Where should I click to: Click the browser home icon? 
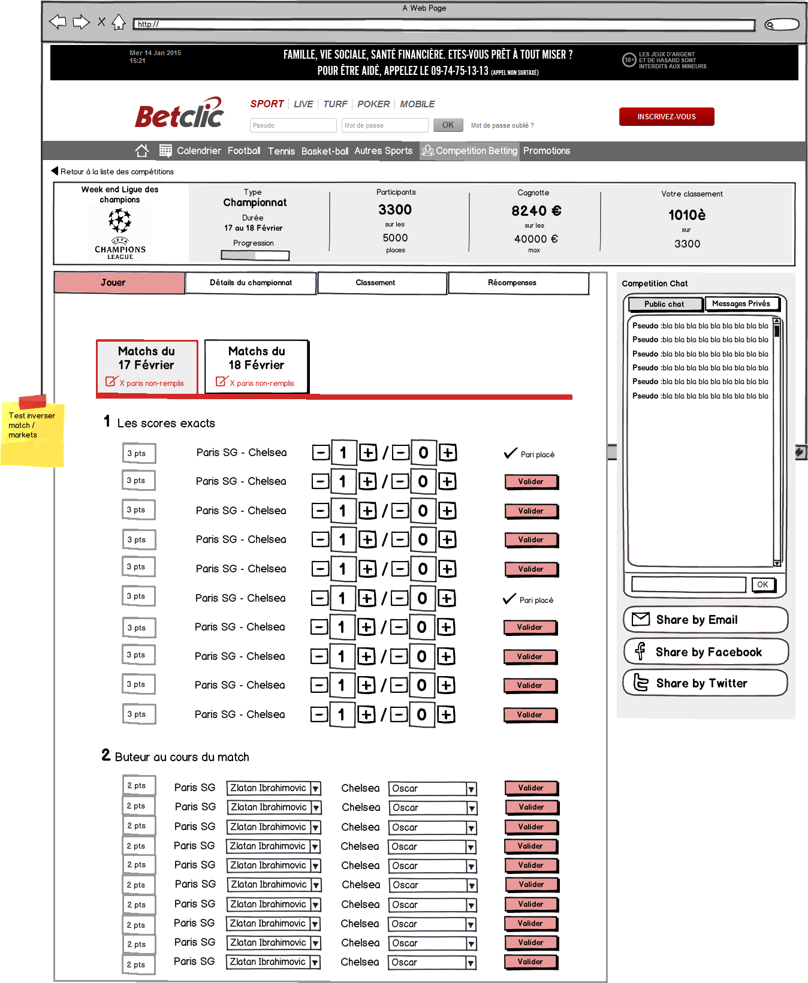(119, 22)
